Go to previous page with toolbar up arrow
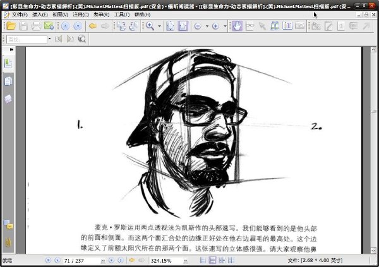Screen dimensions: 379x267 click(65, 26)
